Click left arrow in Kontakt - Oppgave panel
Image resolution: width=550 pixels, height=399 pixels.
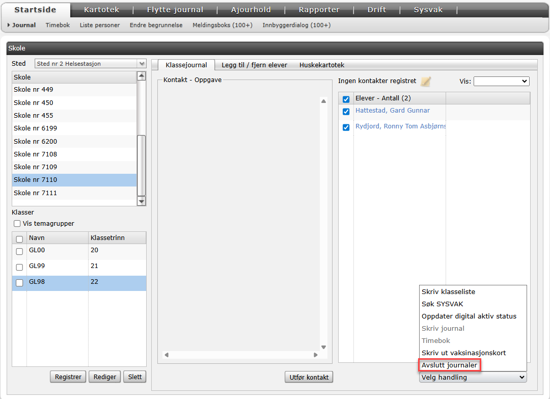(x=167, y=355)
